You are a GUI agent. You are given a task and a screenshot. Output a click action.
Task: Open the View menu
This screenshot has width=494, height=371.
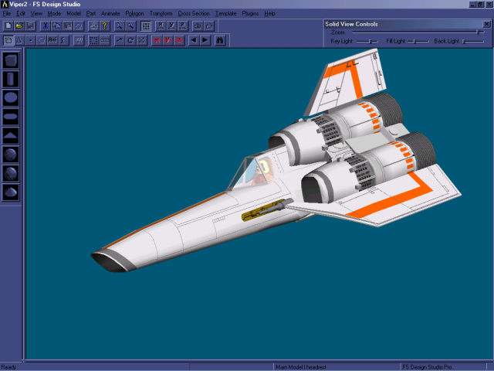(36, 14)
